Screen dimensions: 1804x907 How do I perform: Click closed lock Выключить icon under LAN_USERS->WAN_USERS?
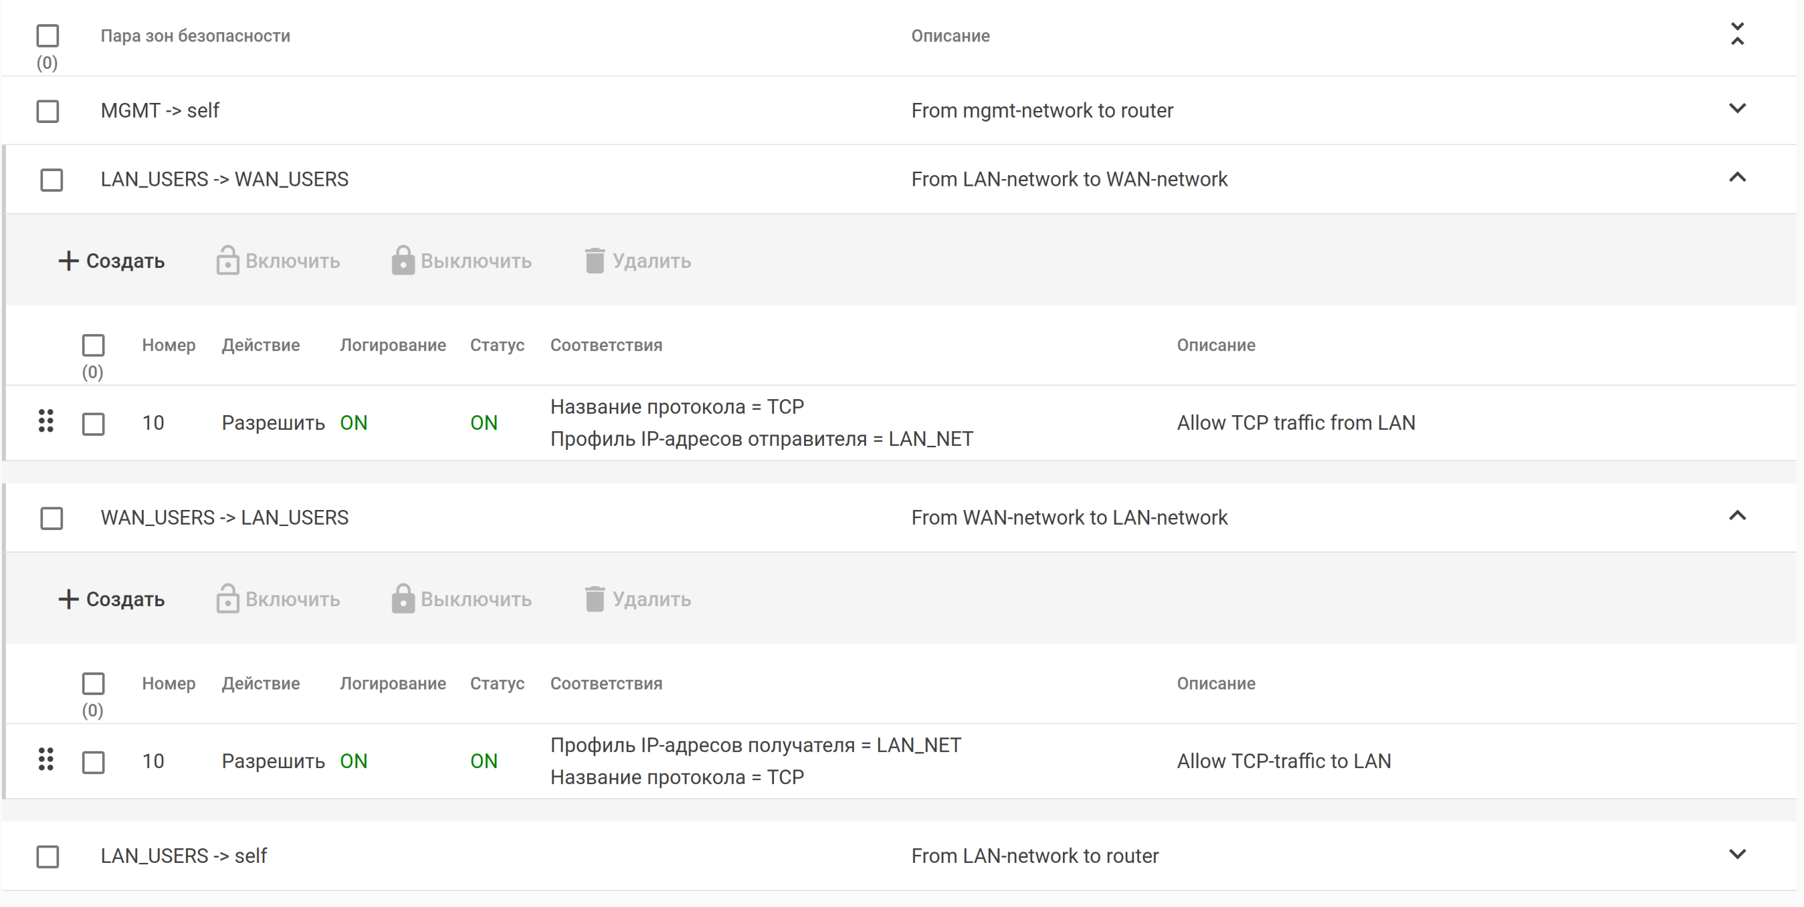coord(403,261)
